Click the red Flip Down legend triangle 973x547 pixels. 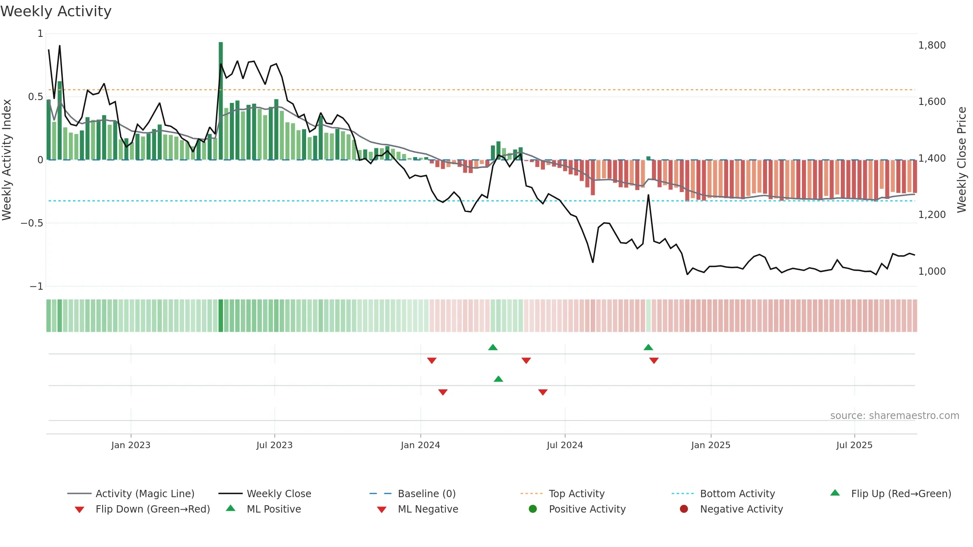coord(79,510)
